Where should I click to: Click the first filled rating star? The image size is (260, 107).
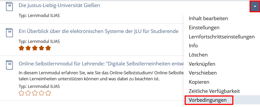21,48
